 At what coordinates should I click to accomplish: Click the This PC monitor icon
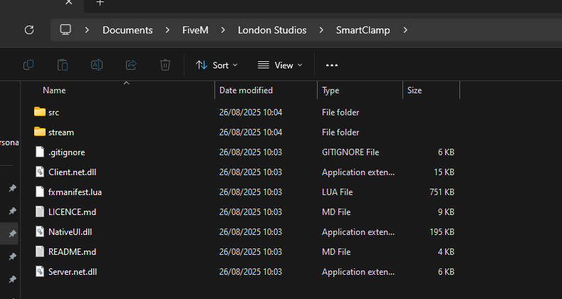coord(66,30)
